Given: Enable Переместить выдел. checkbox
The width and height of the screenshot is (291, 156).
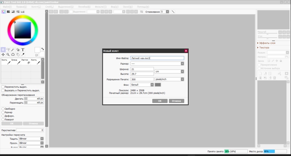Looking at the screenshot, I should pyautogui.click(x=3, y=87).
